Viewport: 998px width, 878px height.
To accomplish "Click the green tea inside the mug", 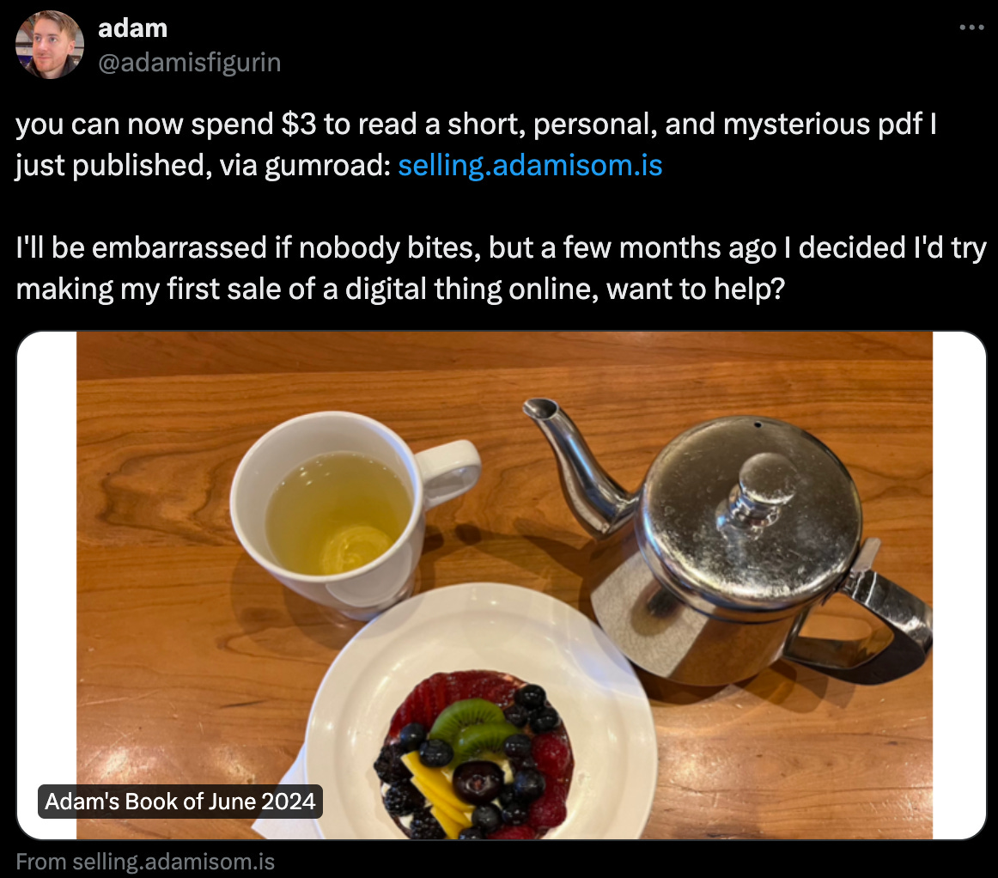I will pos(338,513).
